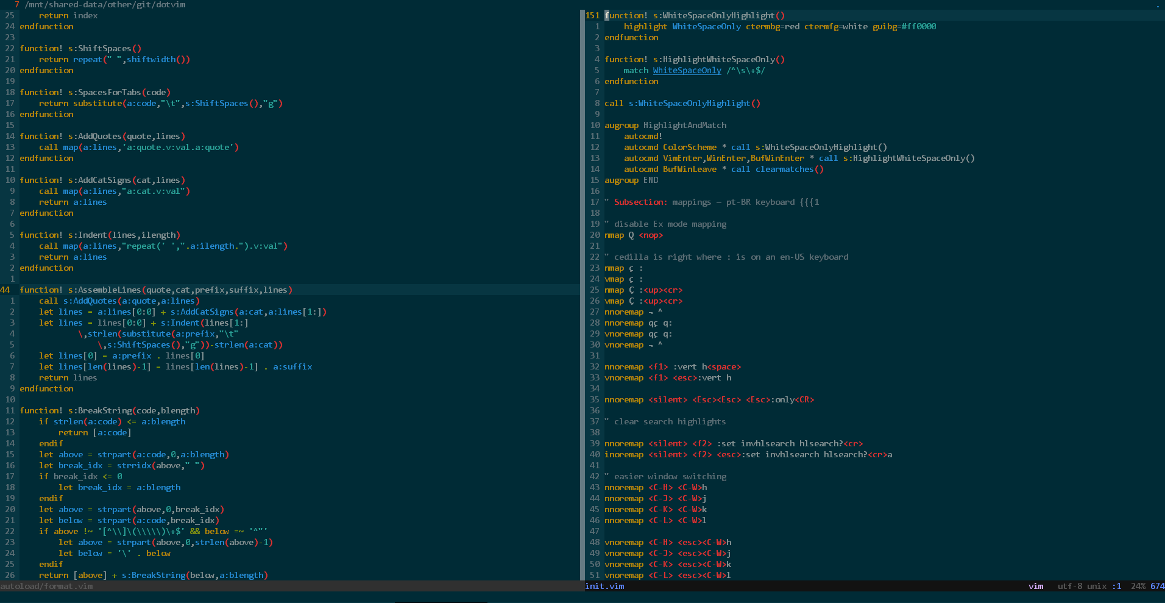Click the 'autocmd!' line
This screenshot has width=1165, height=603.
click(643, 136)
